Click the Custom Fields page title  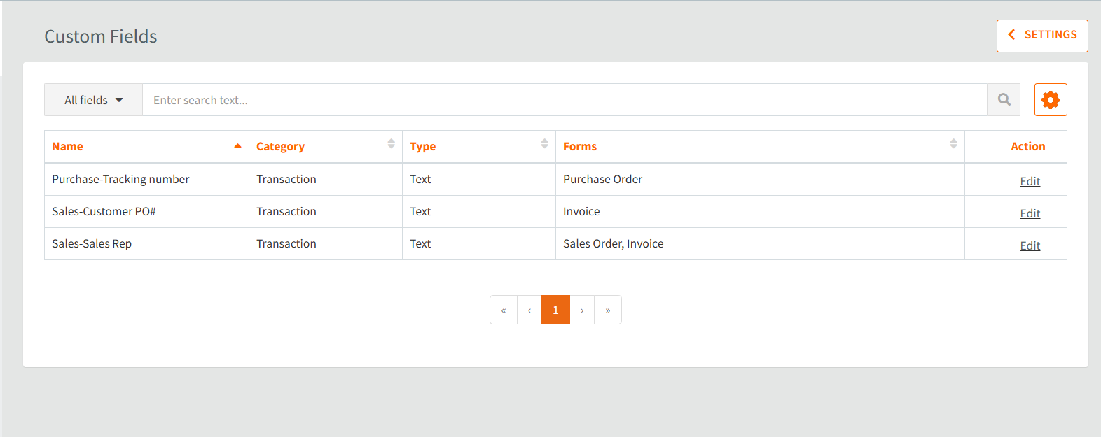101,36
